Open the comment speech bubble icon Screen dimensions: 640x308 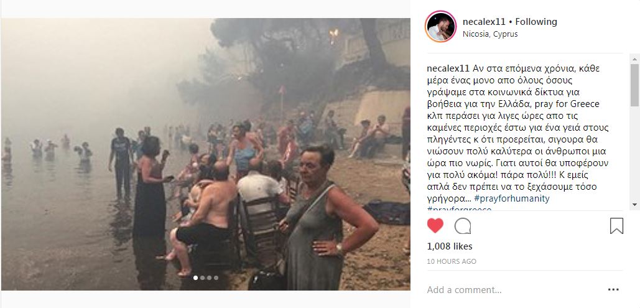click(463, 226)
